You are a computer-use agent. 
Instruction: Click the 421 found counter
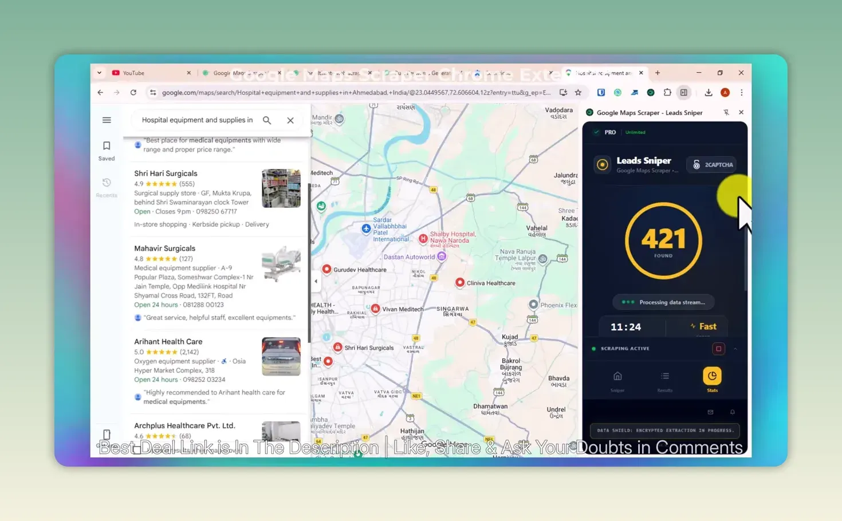[663, 240]
